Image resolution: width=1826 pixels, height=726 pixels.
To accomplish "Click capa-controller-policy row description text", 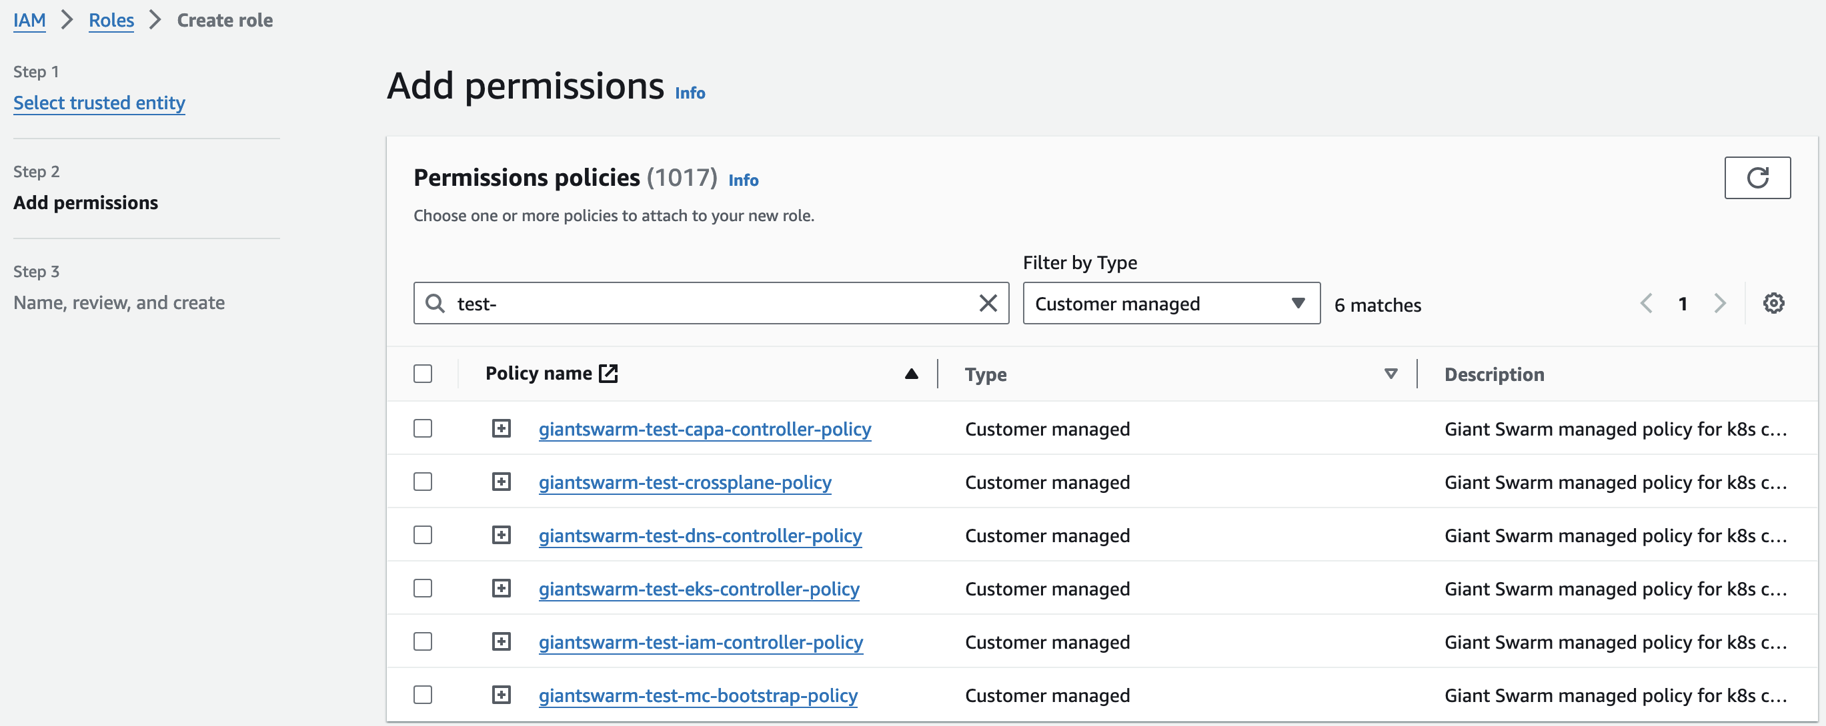I will [1615, 429].
